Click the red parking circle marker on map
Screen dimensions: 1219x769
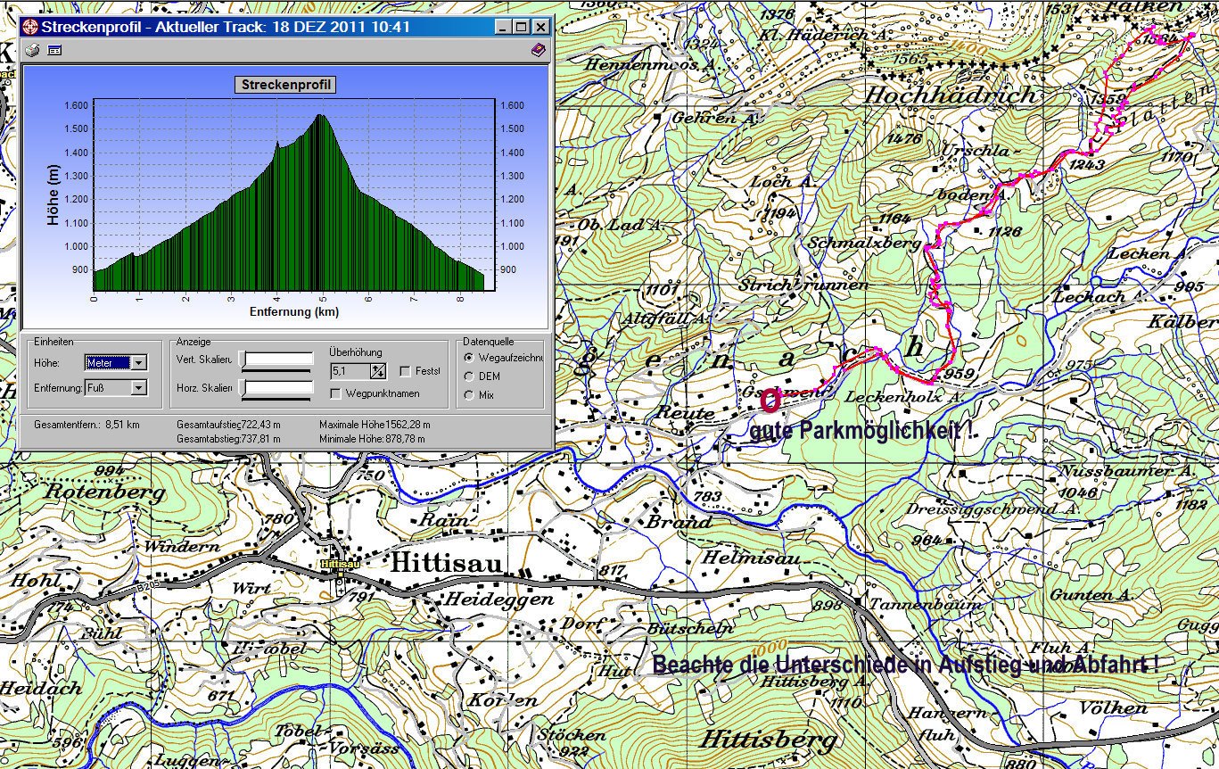click(x=771, y=401)
